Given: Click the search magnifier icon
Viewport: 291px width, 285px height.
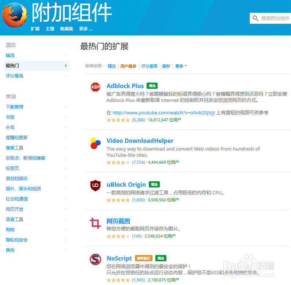Looking at the screenshot, I should 256,18.
